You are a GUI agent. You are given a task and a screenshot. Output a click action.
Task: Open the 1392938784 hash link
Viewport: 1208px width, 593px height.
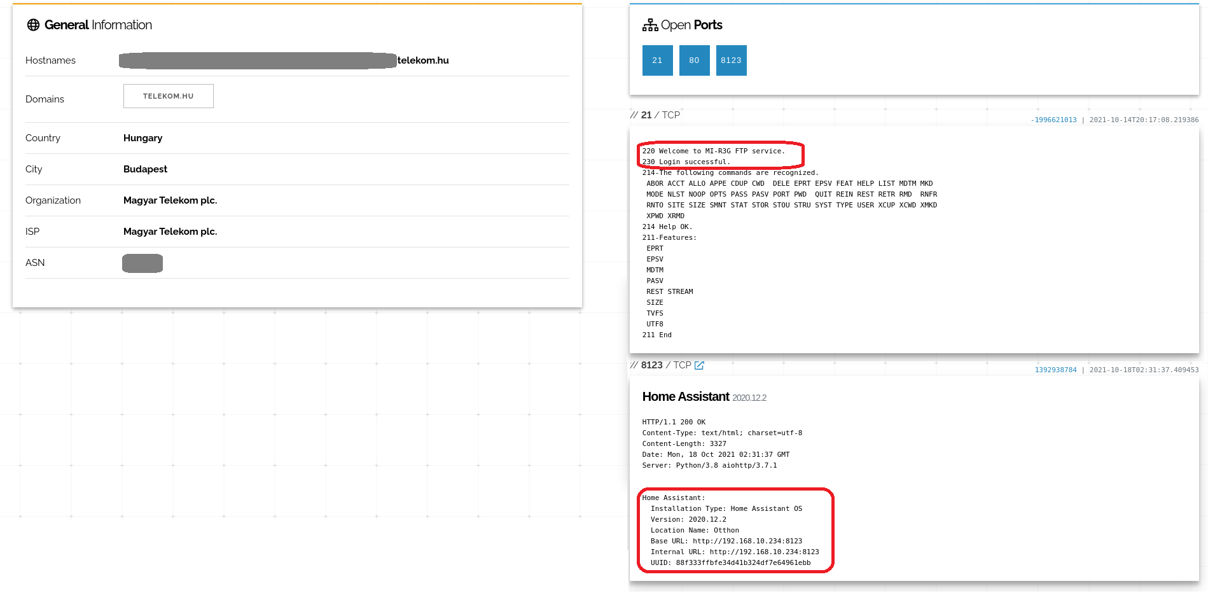tap(1055, 370)
